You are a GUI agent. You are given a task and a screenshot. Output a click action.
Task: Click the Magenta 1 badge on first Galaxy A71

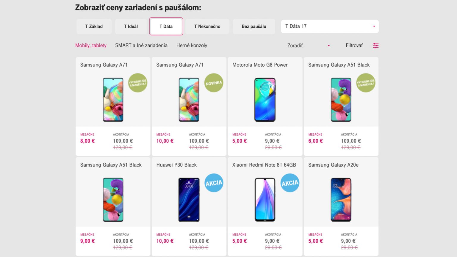138,83
